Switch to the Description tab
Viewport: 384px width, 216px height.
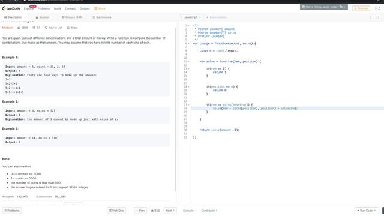coord(13,17)
